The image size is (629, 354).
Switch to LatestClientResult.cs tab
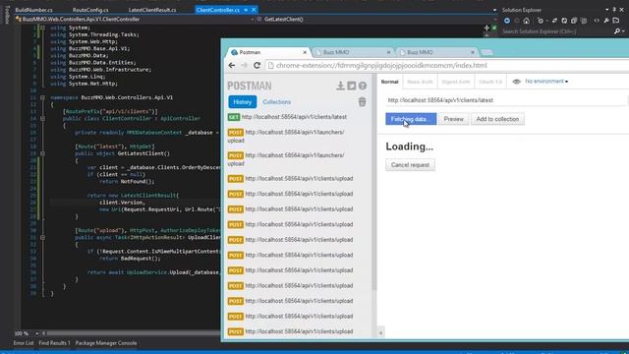(x=152, y=10)
